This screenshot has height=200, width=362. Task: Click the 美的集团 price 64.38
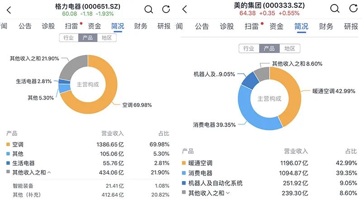[248, 13]
